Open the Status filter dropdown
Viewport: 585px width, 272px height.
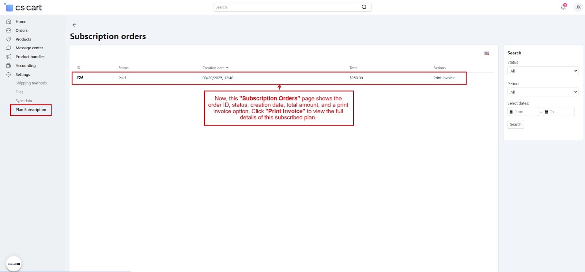pos(543,71)
